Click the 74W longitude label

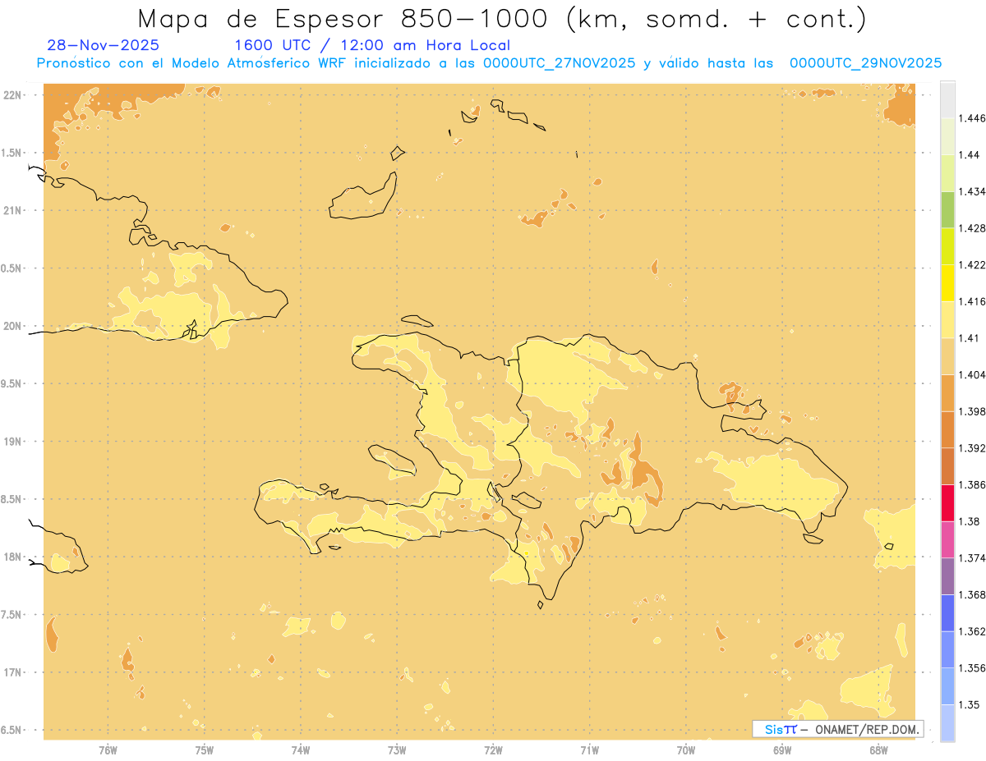(301, 750)
